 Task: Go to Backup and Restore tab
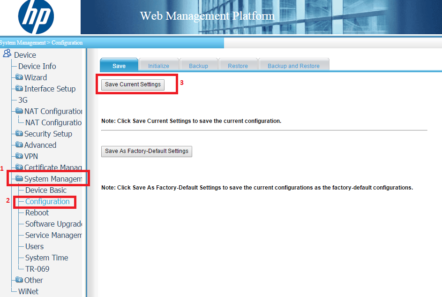click(293, 66)
